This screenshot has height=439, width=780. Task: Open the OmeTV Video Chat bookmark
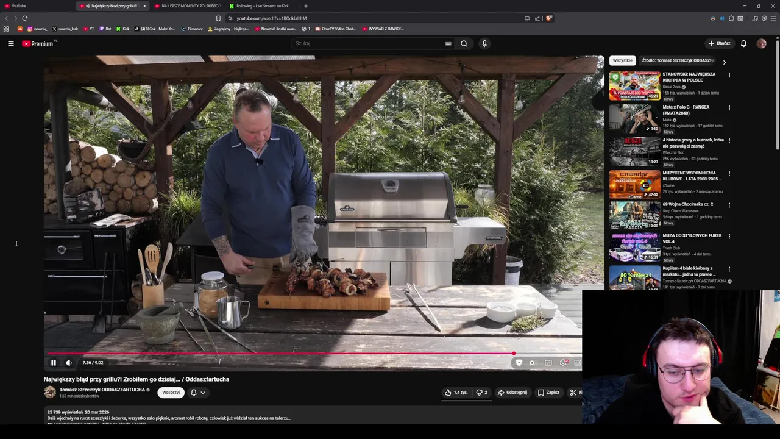pyautogui.click(x=335, y=29)
